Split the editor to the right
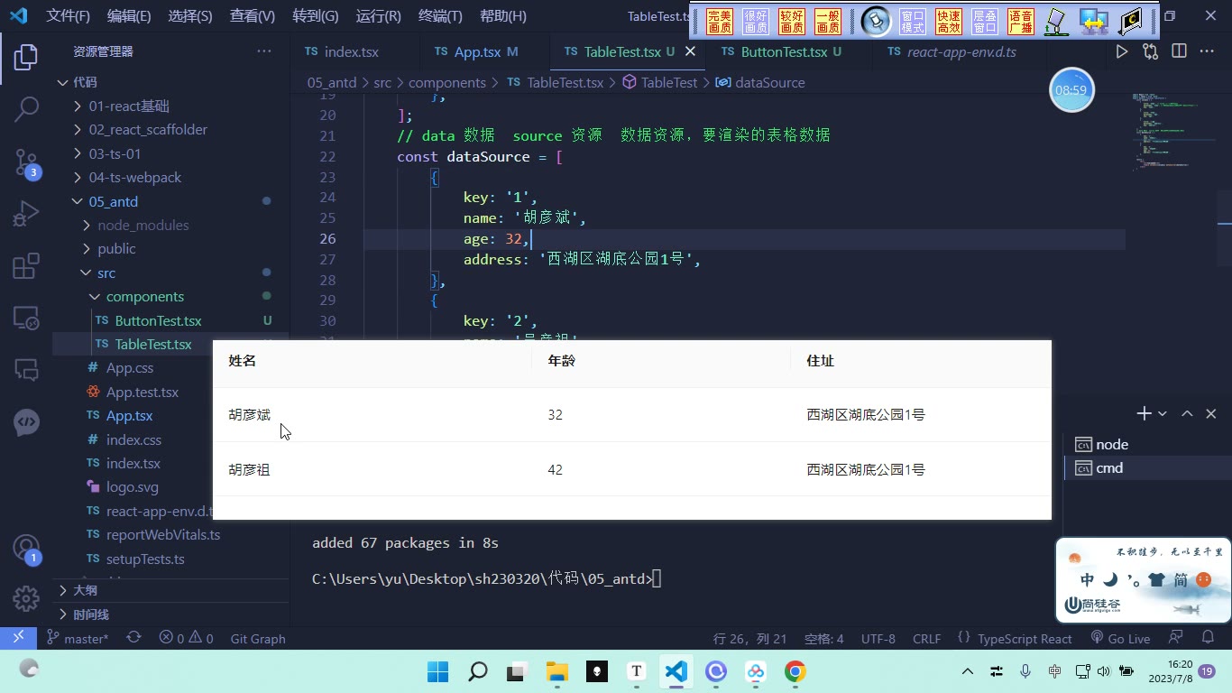This screenshot has height=693, width=1232. tap(1179, 52)
